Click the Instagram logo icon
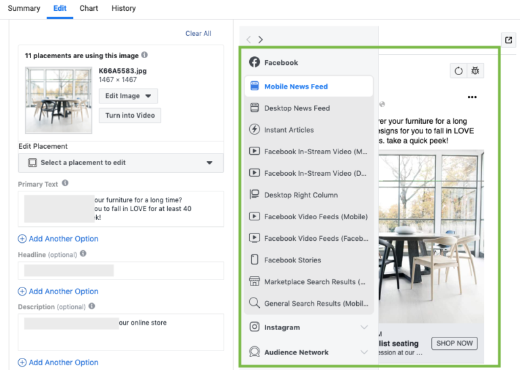The height and width of the screenshot is (370, 520). (255, 327)
